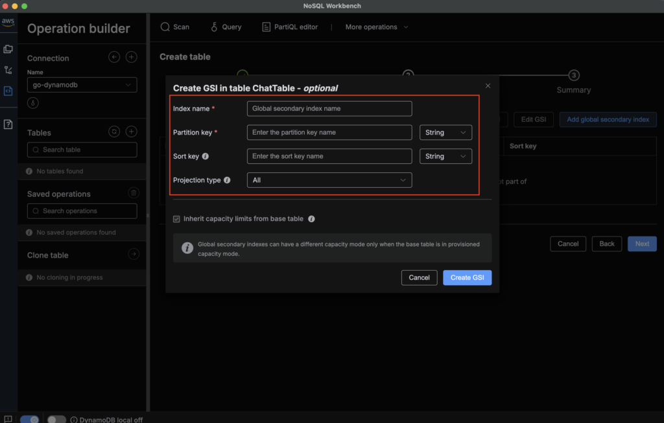
Task: Open the Operation builder sidebar icon
Action: pyautogui.click(x=8, y=91)
